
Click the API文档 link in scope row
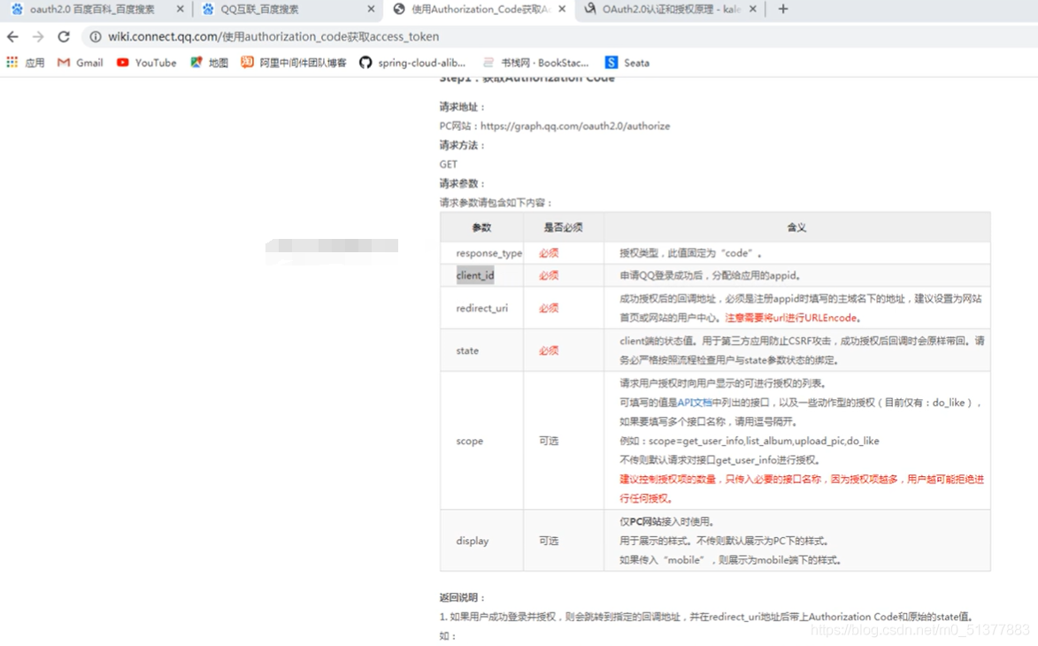click(695, 403)
